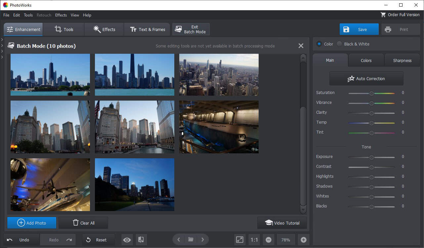The height and width of the screenshot is (248, 424).
Task: Click the scrollbar down arrow
Action: pyautogui.click(x=303, y=209)
